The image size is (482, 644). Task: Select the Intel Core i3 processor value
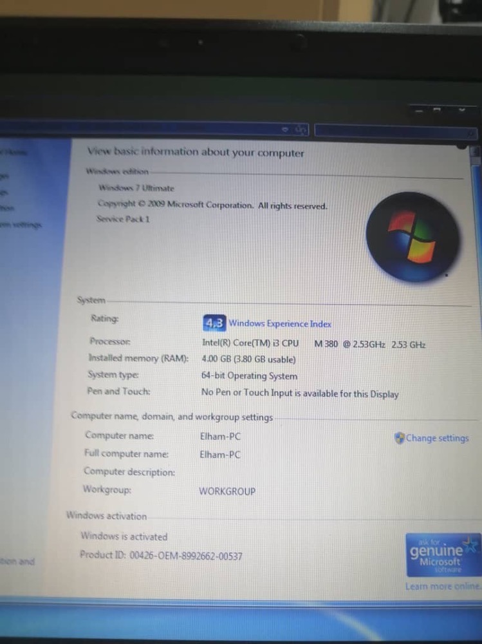point(313,344)
